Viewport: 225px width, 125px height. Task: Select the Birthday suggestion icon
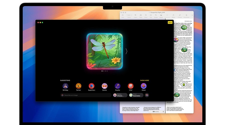pyautogui.click(x=65, y=86)
